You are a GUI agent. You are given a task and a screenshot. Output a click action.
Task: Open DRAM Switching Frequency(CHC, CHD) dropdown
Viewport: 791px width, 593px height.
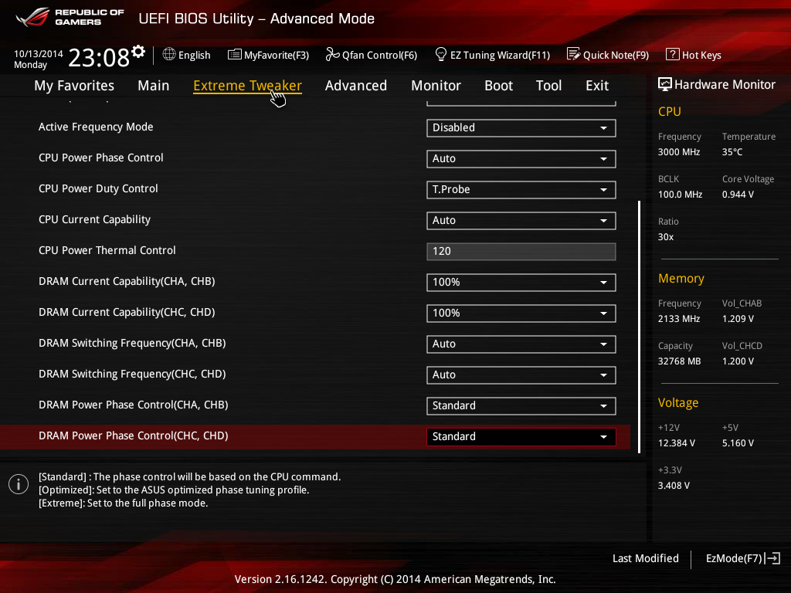[521, 374]
